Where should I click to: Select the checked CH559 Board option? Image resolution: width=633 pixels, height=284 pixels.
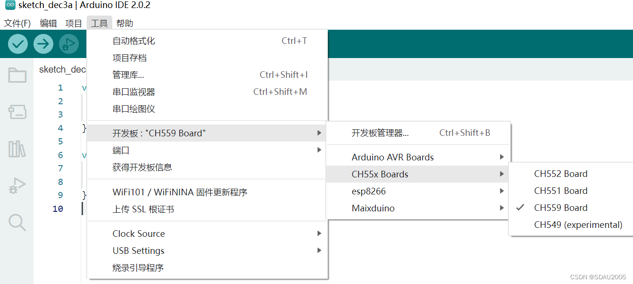(560, 208)
